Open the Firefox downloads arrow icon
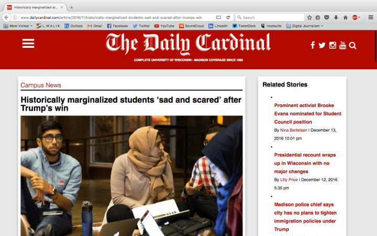The width and height of the screenshot is (377, 236). (x=336, y=17)
